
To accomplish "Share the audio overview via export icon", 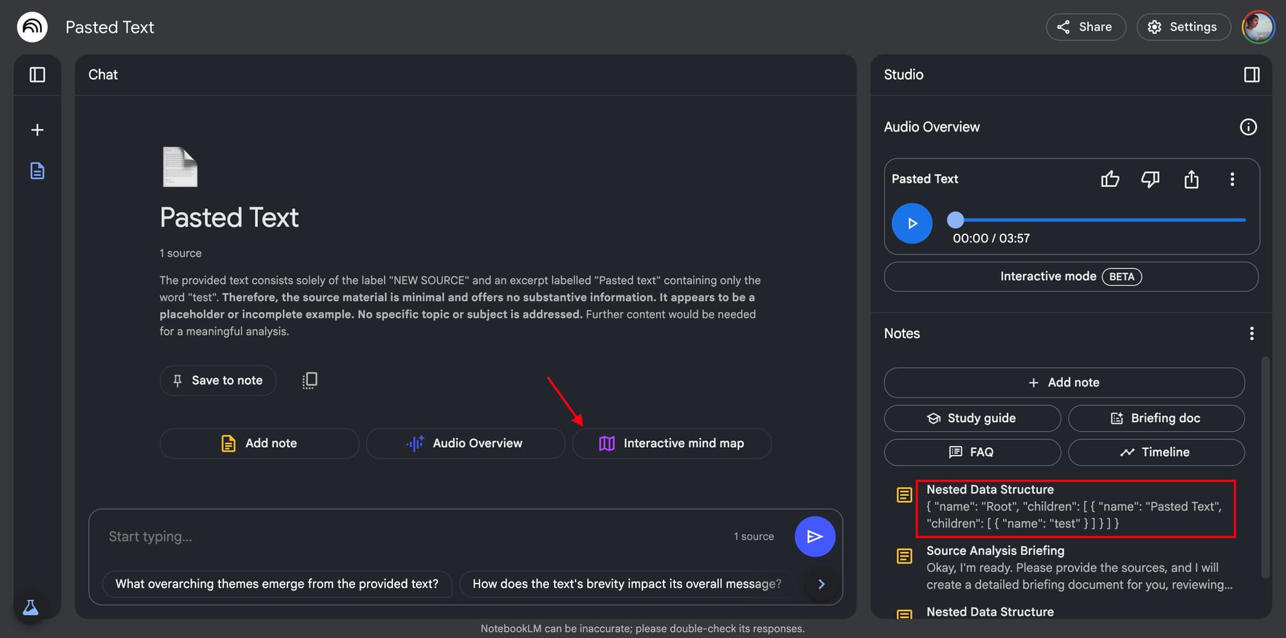I will pos(1191,179).
